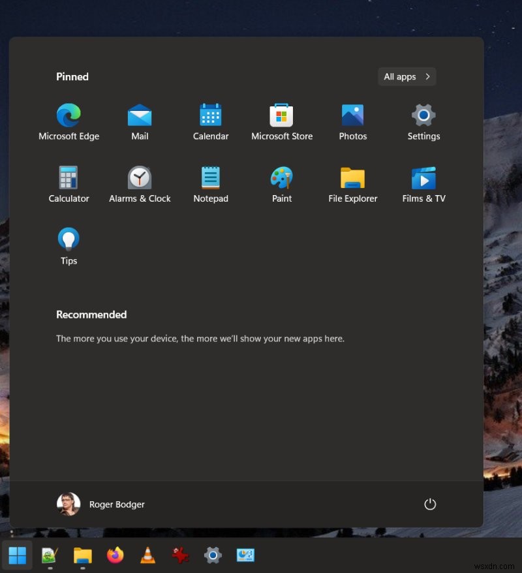Viewport: 522px width, 573px height.
Task: Open the Microsoft Store
Action: click(x=281, y=116)
